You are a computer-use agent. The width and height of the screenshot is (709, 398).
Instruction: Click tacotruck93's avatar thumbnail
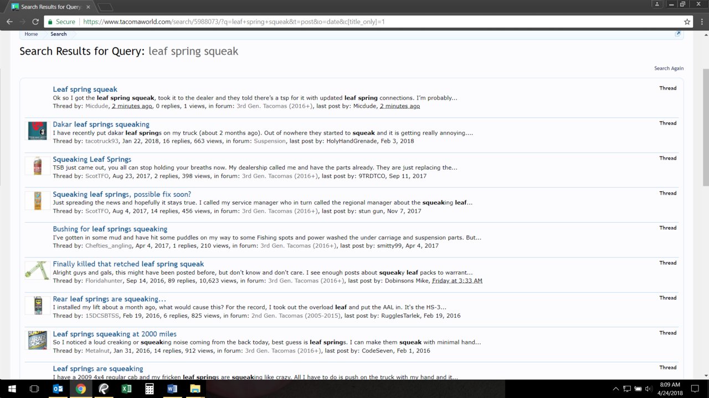click(38, 131)
